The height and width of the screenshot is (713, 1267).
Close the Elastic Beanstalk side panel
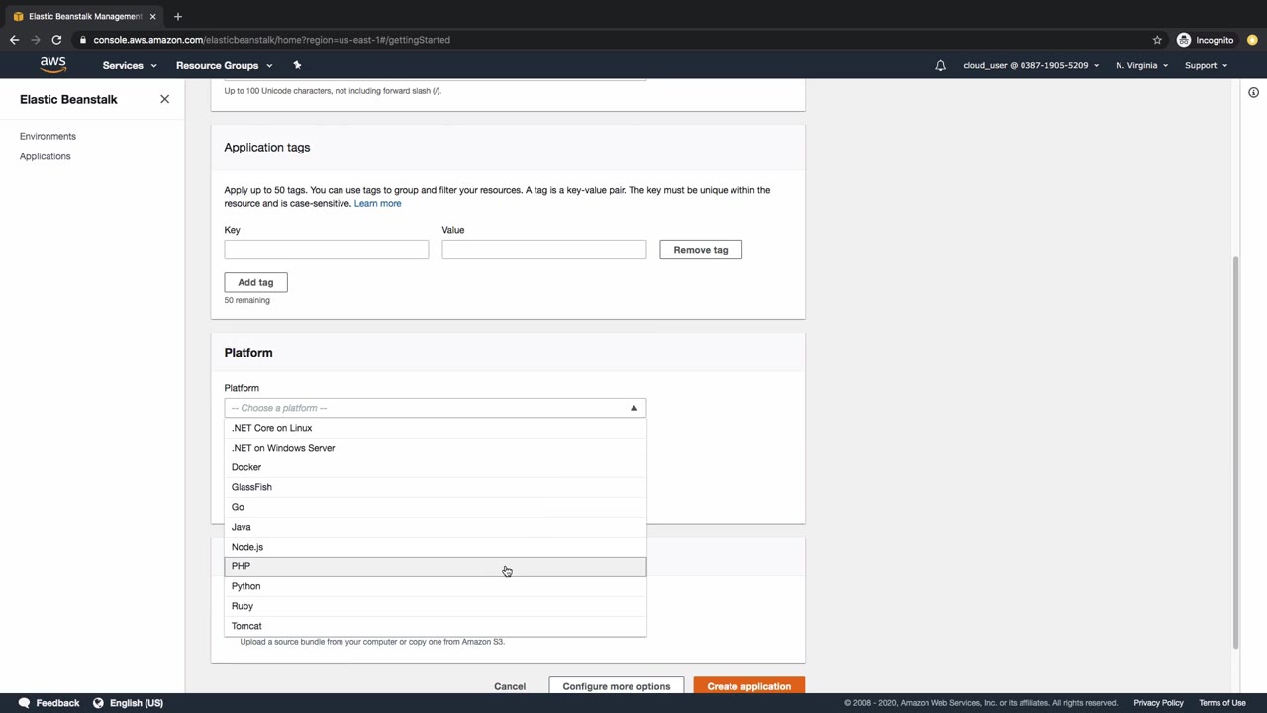click(x=165, y=99)
